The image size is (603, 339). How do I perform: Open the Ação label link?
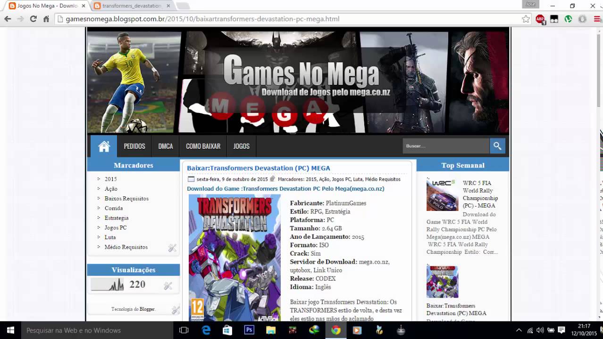[x=111, y=189]
